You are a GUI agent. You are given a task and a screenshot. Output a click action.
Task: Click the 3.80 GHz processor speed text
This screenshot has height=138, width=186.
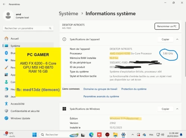[168, 53]
